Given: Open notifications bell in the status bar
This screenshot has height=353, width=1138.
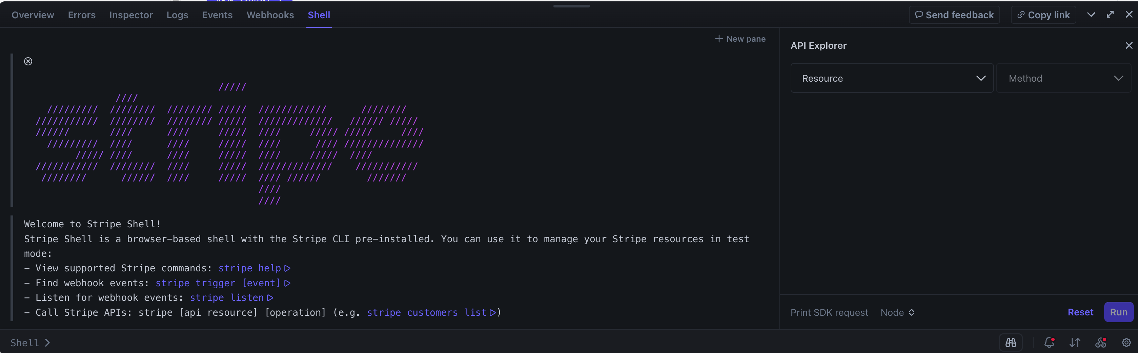Looking at the screenshot, I should tap(1050, 342).
